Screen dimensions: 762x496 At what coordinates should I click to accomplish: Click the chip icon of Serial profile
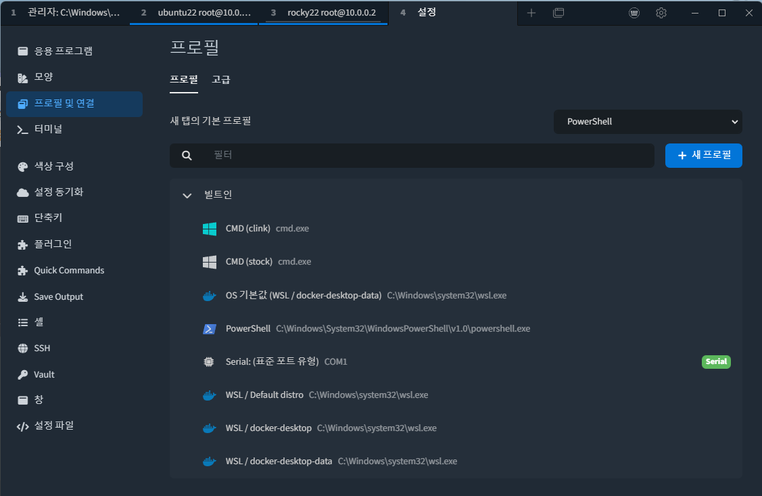208,361
